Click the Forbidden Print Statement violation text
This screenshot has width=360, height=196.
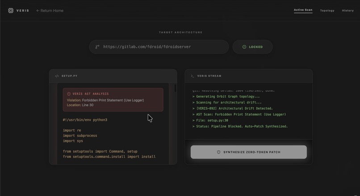click(105, 100)
